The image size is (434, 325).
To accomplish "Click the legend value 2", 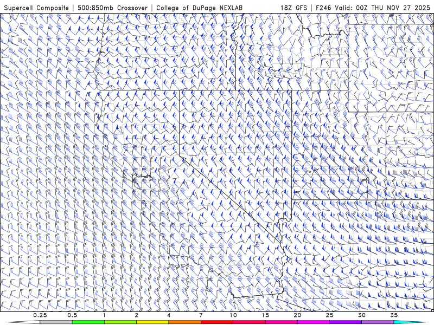I will (137, 315).
